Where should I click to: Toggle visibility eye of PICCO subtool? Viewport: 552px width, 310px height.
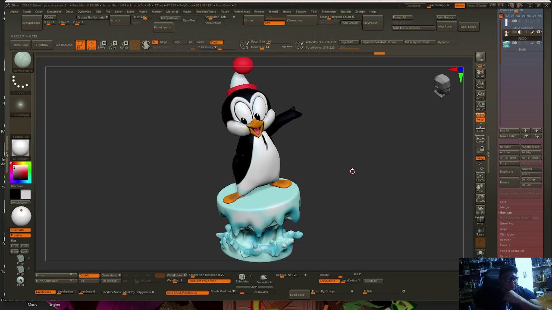538,32
